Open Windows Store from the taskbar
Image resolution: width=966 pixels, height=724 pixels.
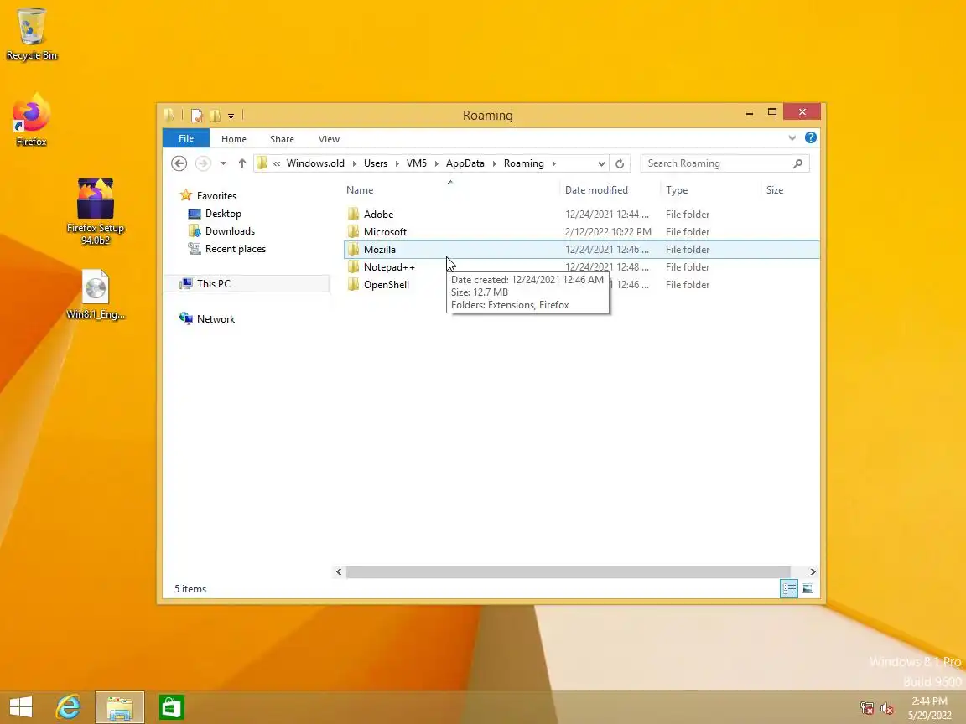pyautogui.click(x=172, y=707)
